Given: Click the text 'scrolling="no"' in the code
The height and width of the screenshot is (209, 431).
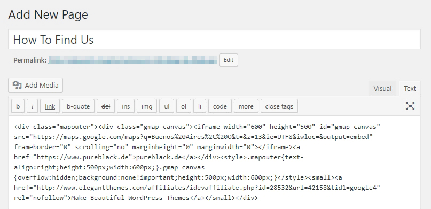Looking at the screenshot, I should (101, 147).
